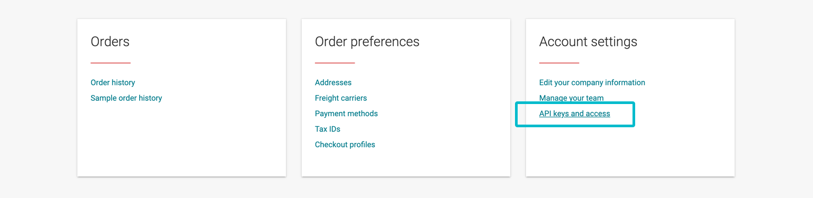
Task: Click the Checkout profiles link
Action: pyautogui.click(x=345, y=144)
